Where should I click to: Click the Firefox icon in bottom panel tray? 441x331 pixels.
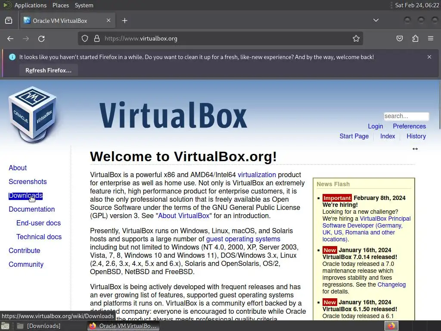click(391, 326)
